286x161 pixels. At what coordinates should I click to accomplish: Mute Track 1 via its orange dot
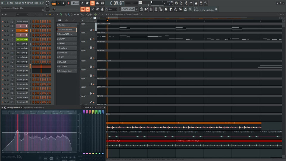[94, 30]
